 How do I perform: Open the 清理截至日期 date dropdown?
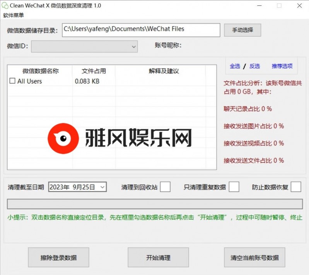pos(102,187)
